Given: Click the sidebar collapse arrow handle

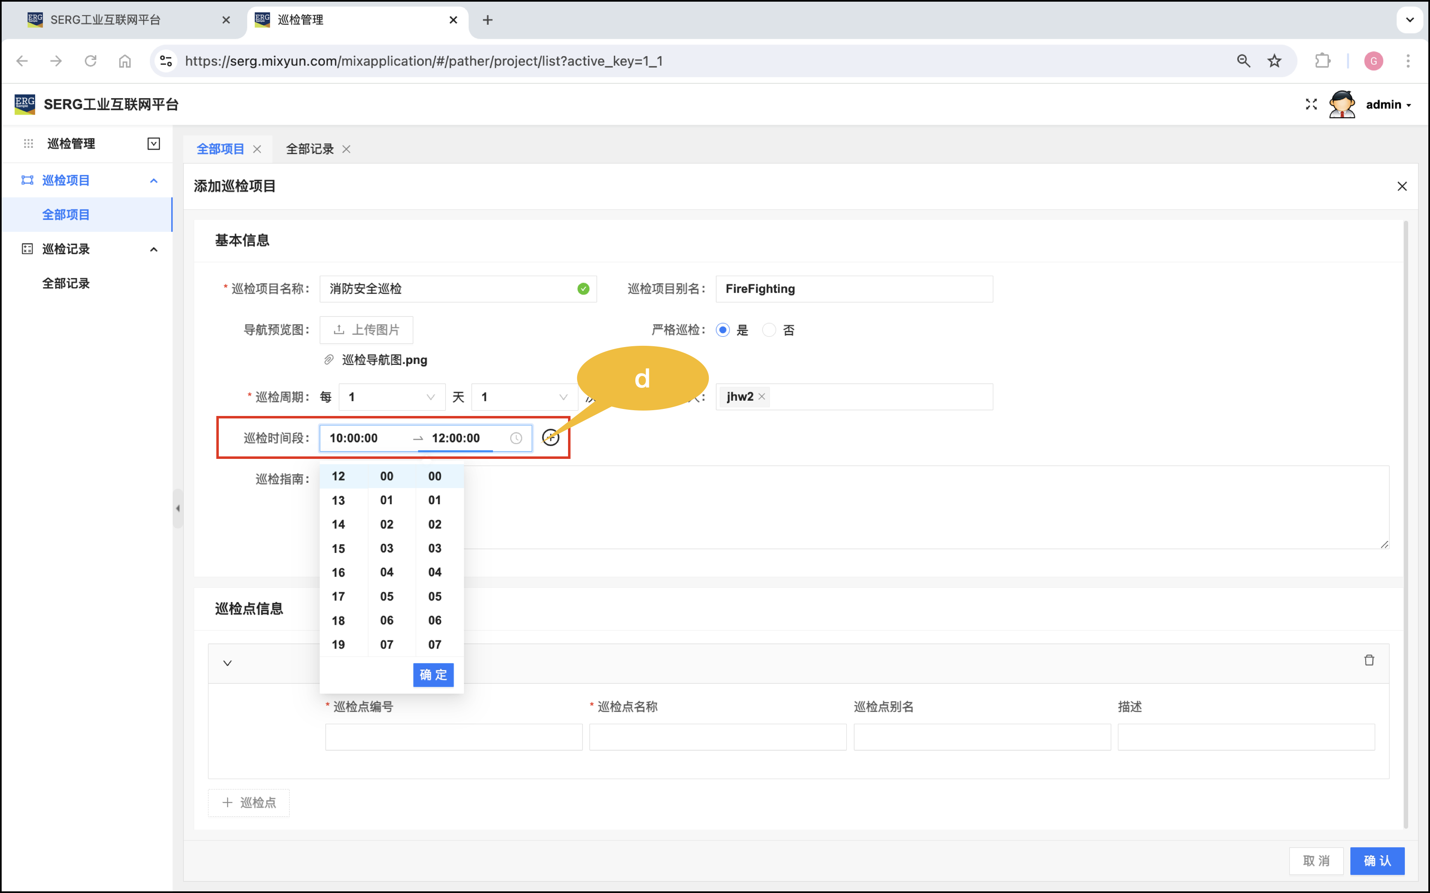Looking at the screenshot, I should pos(178,508).
